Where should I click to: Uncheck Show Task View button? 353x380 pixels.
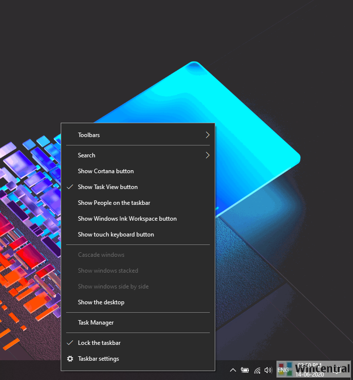(x=108, y=187)
